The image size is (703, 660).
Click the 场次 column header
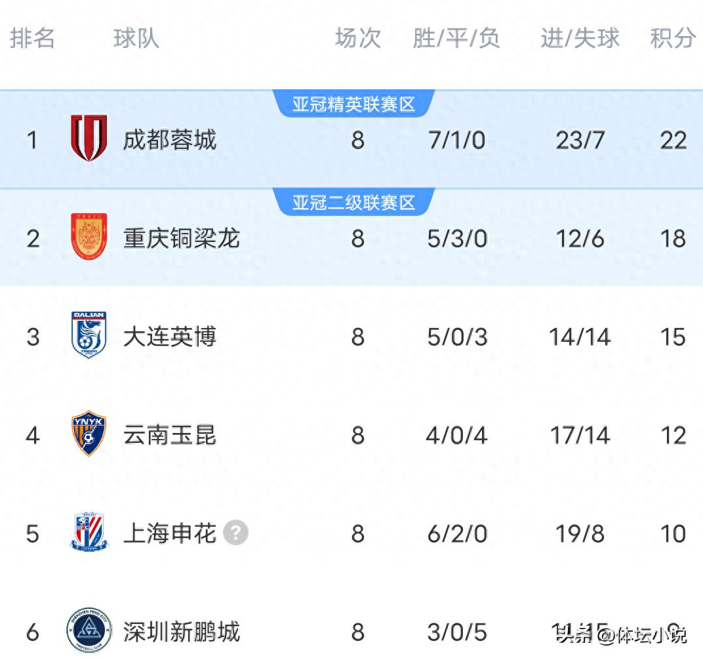(x=357, y=38)
